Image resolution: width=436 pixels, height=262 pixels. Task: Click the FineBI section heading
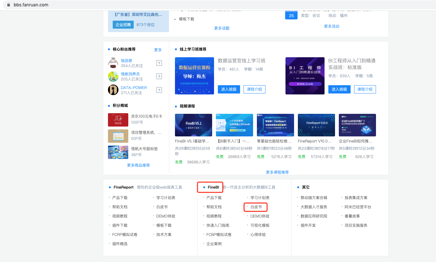tap(213, 187)
